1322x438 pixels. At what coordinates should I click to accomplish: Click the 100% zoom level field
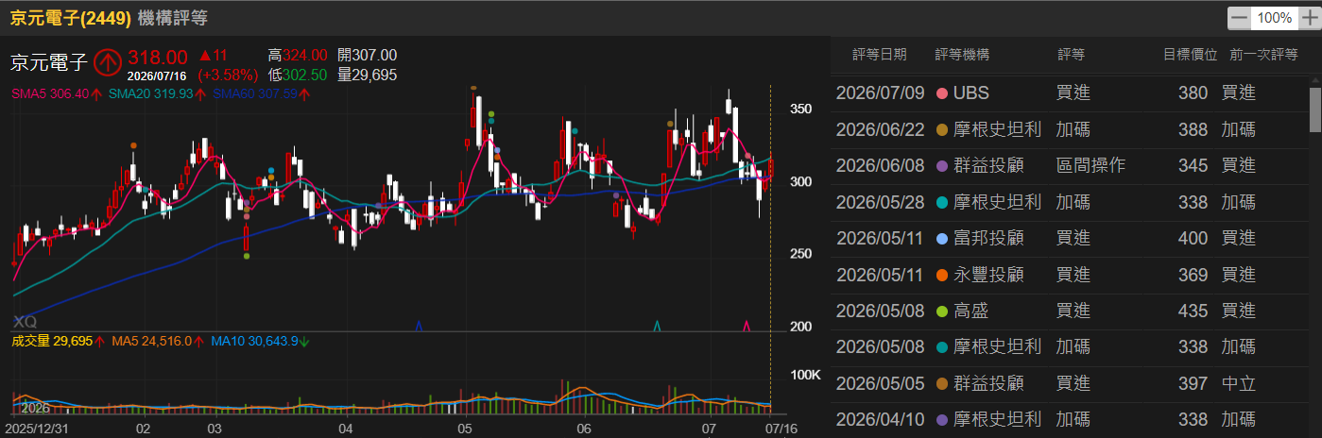[x=1274, y=18]
